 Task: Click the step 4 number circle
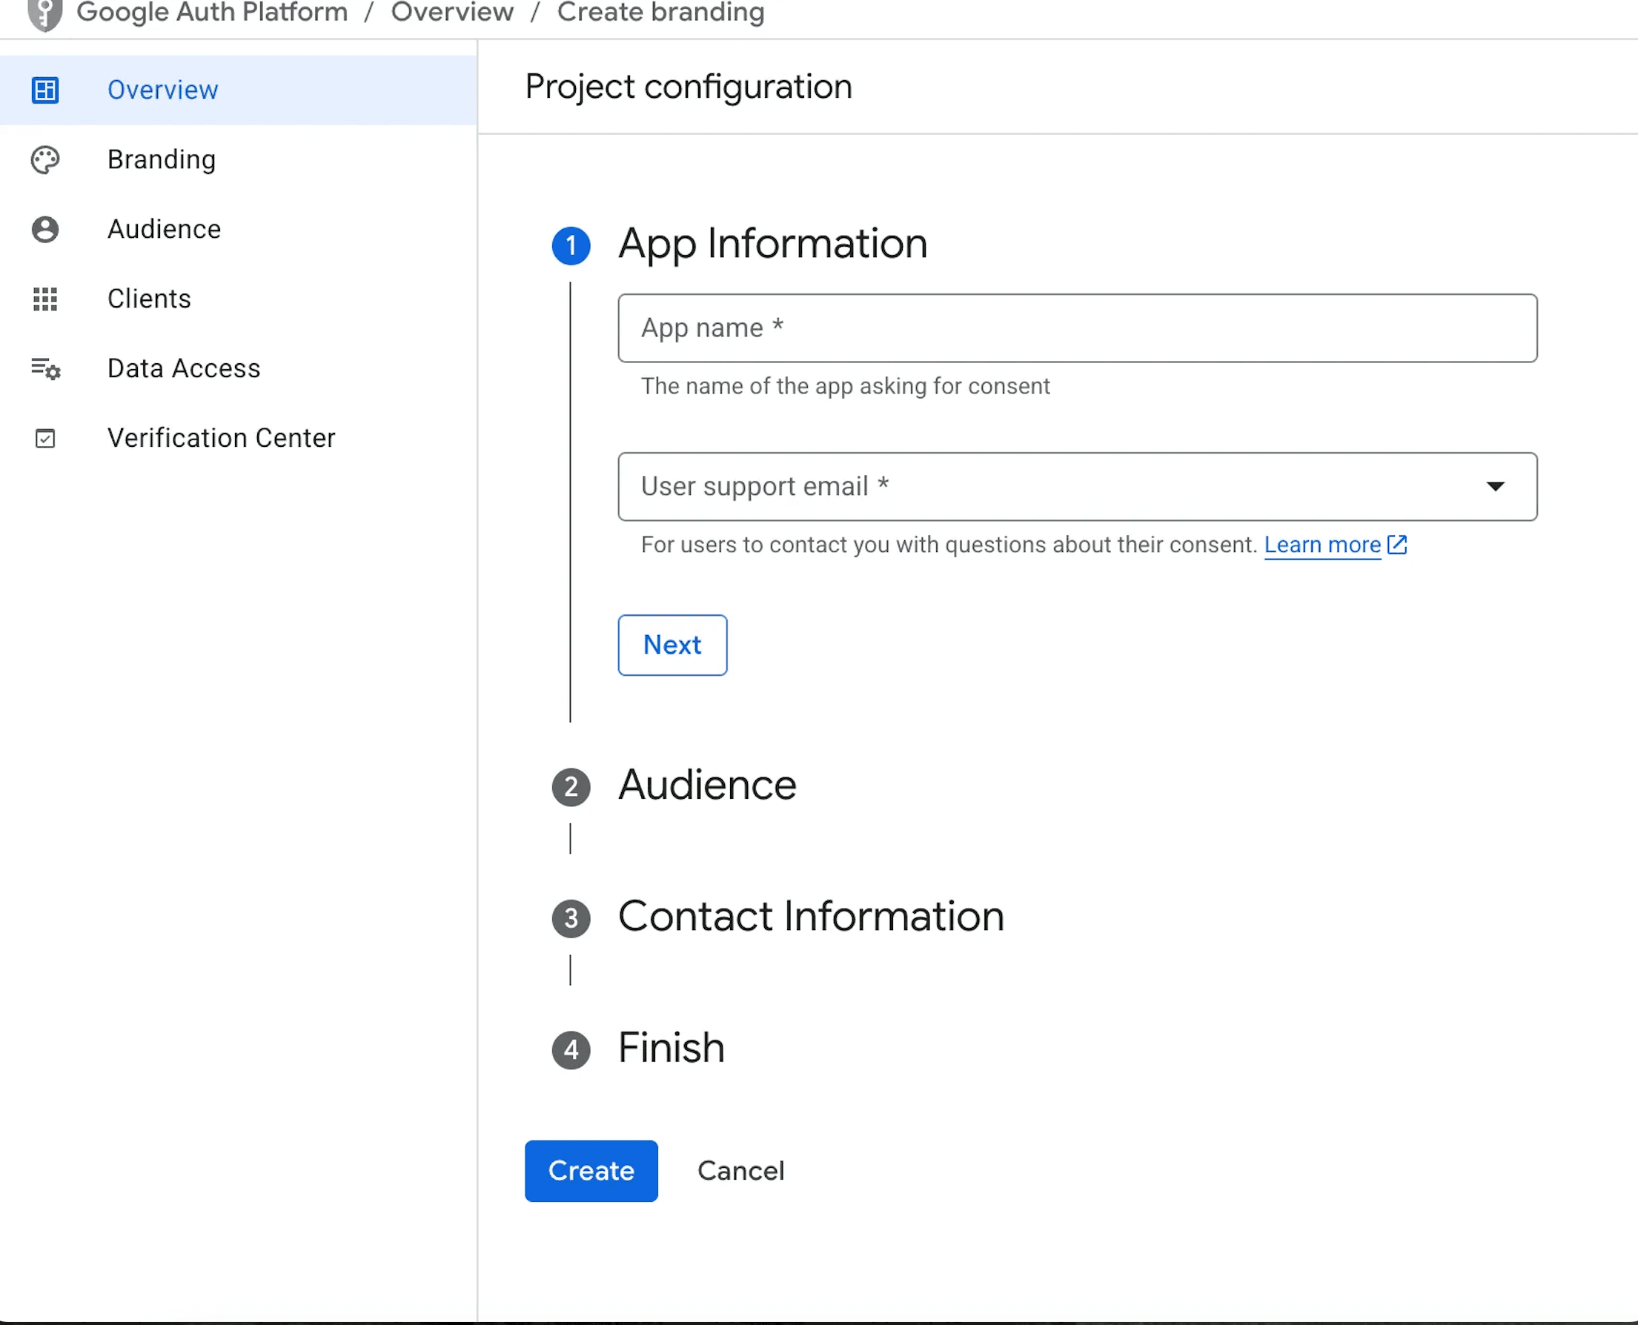pyautogui.click(x=571, y=1050)
